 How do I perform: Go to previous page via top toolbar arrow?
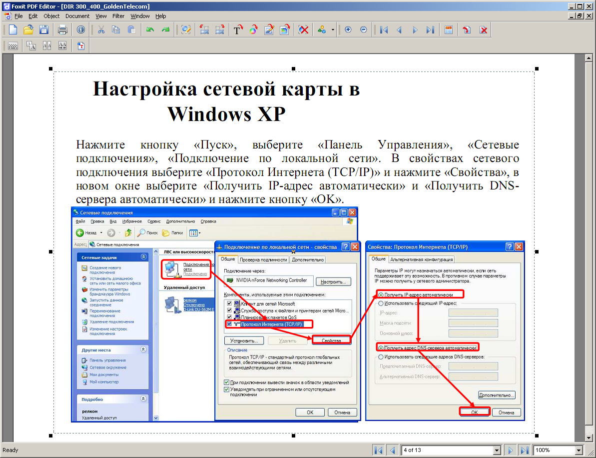pyautogui.click(x=399, y=29)
